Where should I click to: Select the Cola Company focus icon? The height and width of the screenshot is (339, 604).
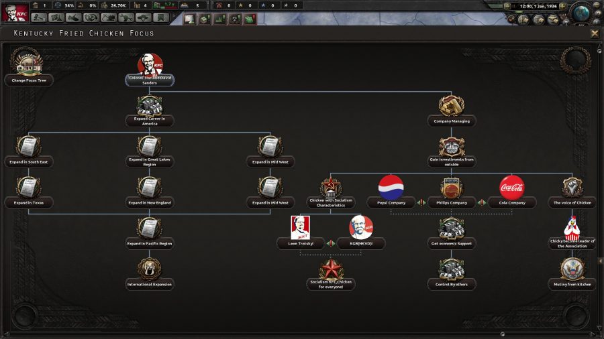[511, 188]
